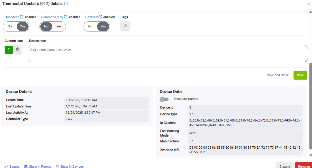312x168 pixels.
Task: Set HomeKit to No
Action: point(90,27)
